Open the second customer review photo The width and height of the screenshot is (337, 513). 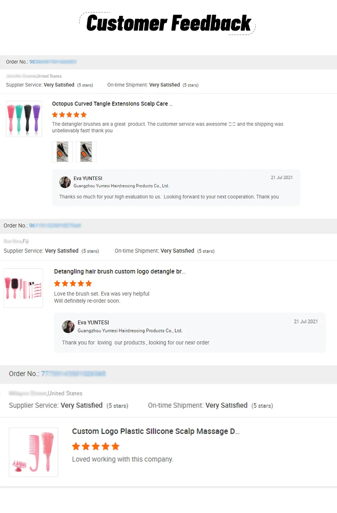[86, 151]
